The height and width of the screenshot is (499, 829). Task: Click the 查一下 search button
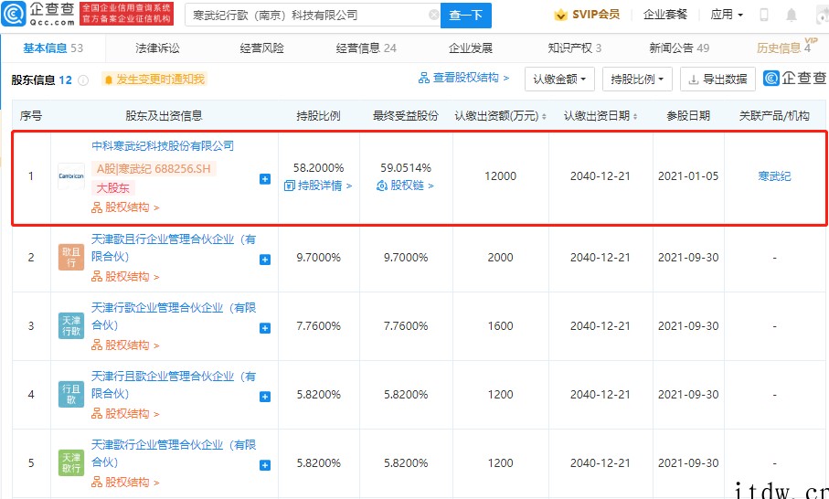(x=466, y=16)
